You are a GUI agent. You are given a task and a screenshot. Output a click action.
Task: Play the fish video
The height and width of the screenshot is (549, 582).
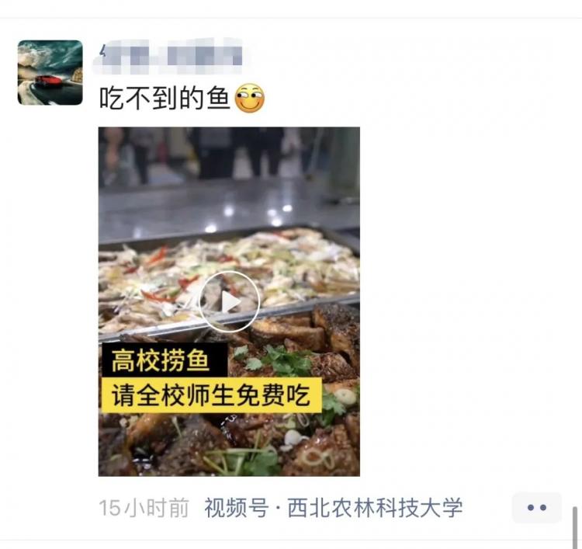click(229, 301)
